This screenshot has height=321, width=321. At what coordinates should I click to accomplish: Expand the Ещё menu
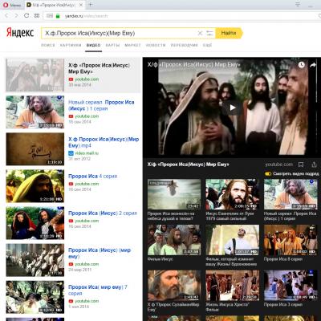pyautogui.click(x=207, y=45)
